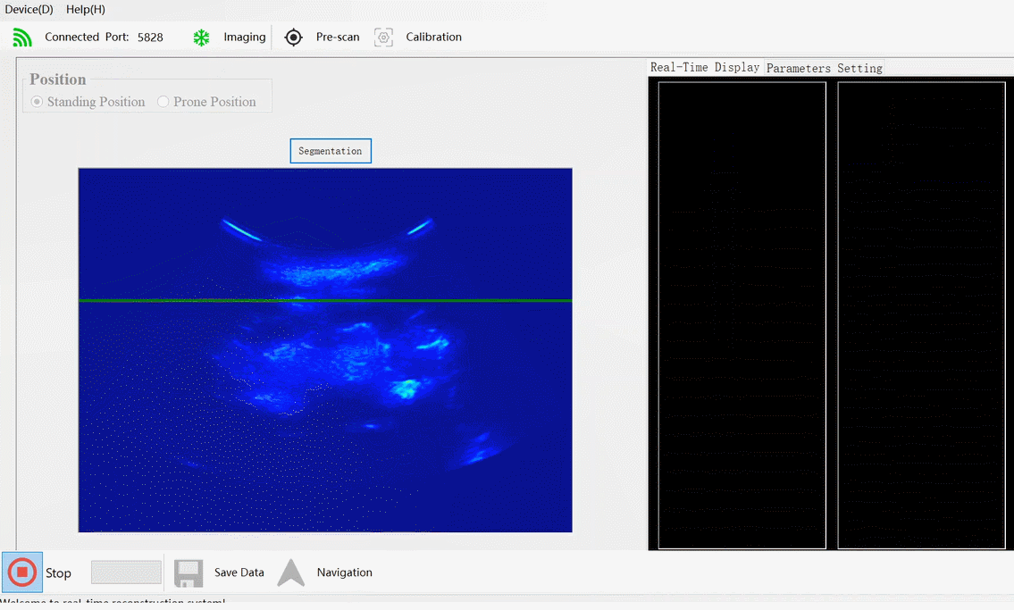Click the green snowflake Imaging icon
The height and width of the screenshot is (610, 1014).
(x=202, y=38)
